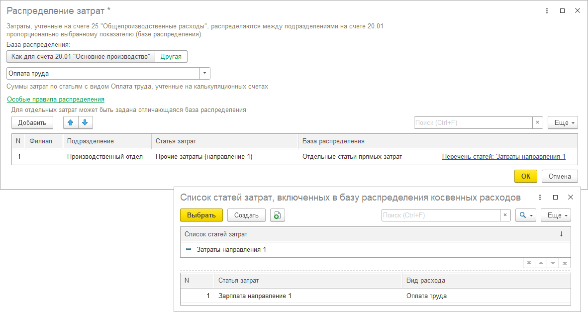
Task: Open the Оплата труда dropdown arrow
Action: pos(205,74)
